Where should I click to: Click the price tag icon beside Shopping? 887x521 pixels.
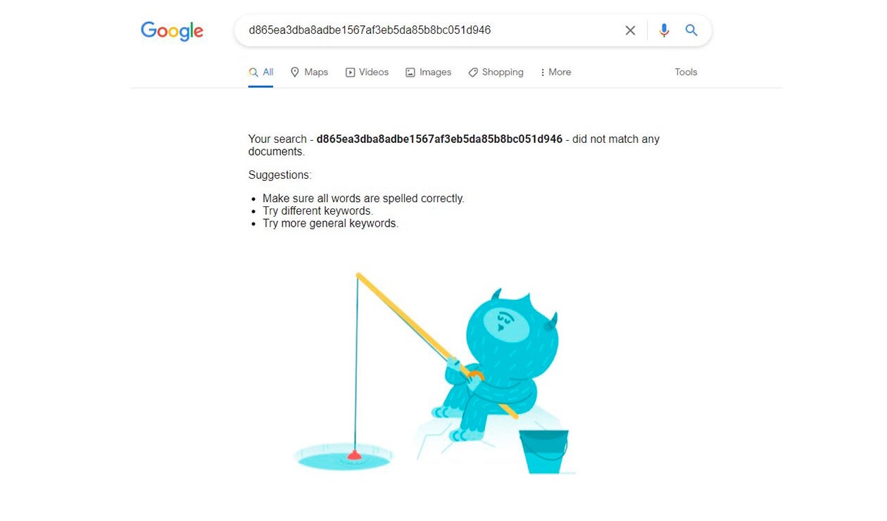(473, 72)
